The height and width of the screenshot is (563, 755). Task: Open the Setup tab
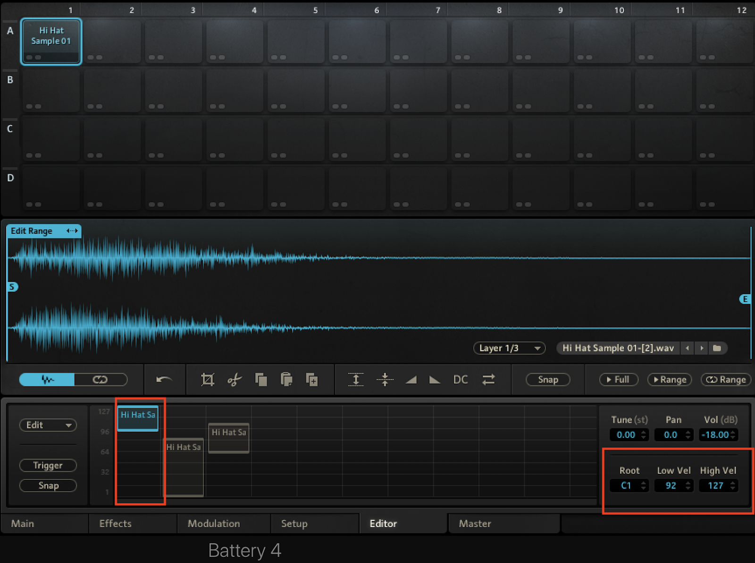coord(315,523)
